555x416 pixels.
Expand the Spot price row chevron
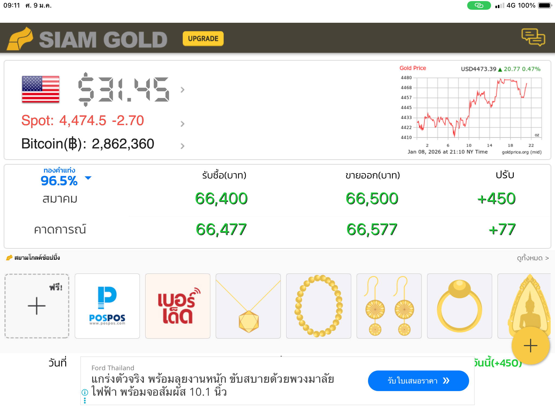tap(182, 124)
